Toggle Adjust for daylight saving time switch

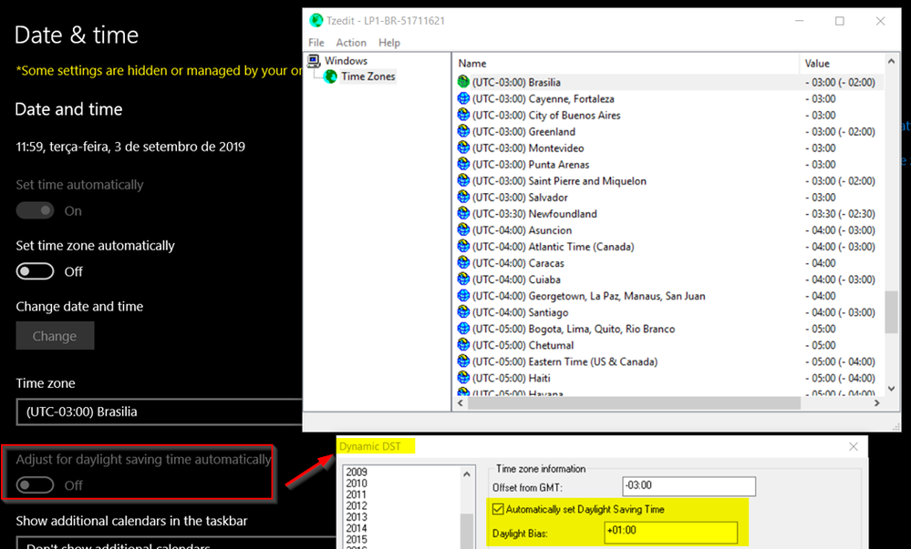[35, 484]
